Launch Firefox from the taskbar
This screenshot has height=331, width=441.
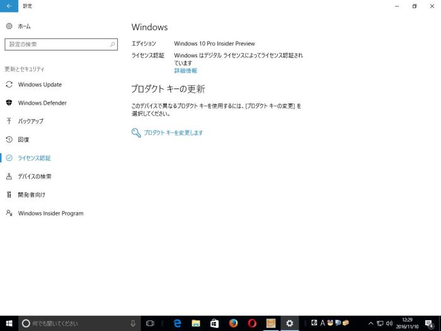tap(233, 323)
